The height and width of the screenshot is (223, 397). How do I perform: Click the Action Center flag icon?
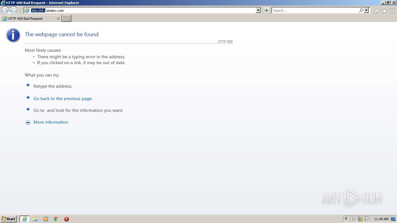tap(368, 219)
